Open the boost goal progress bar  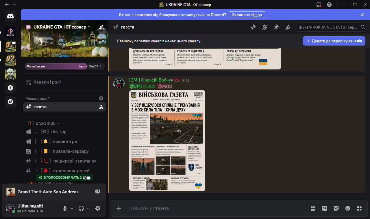64,66
